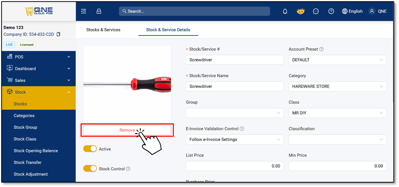Collapse the Stock sidebar menu

tap(69, 92)
